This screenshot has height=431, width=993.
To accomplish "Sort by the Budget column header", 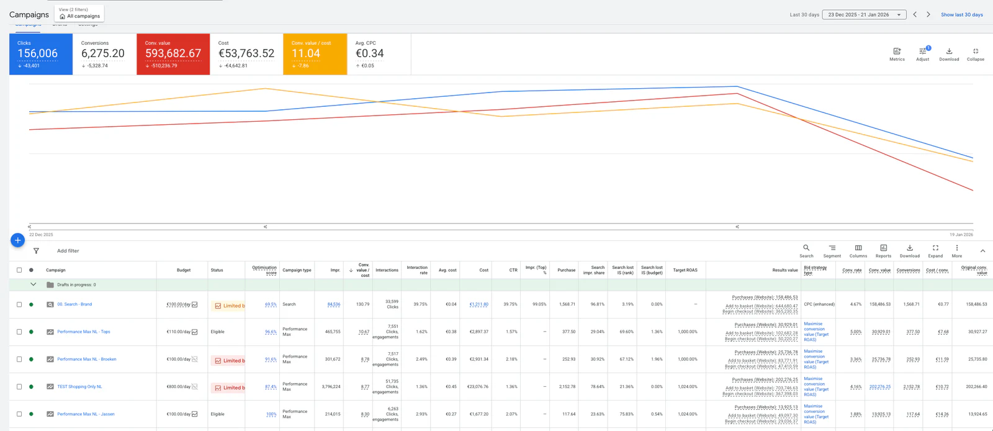I will click(x=184, y=270).
